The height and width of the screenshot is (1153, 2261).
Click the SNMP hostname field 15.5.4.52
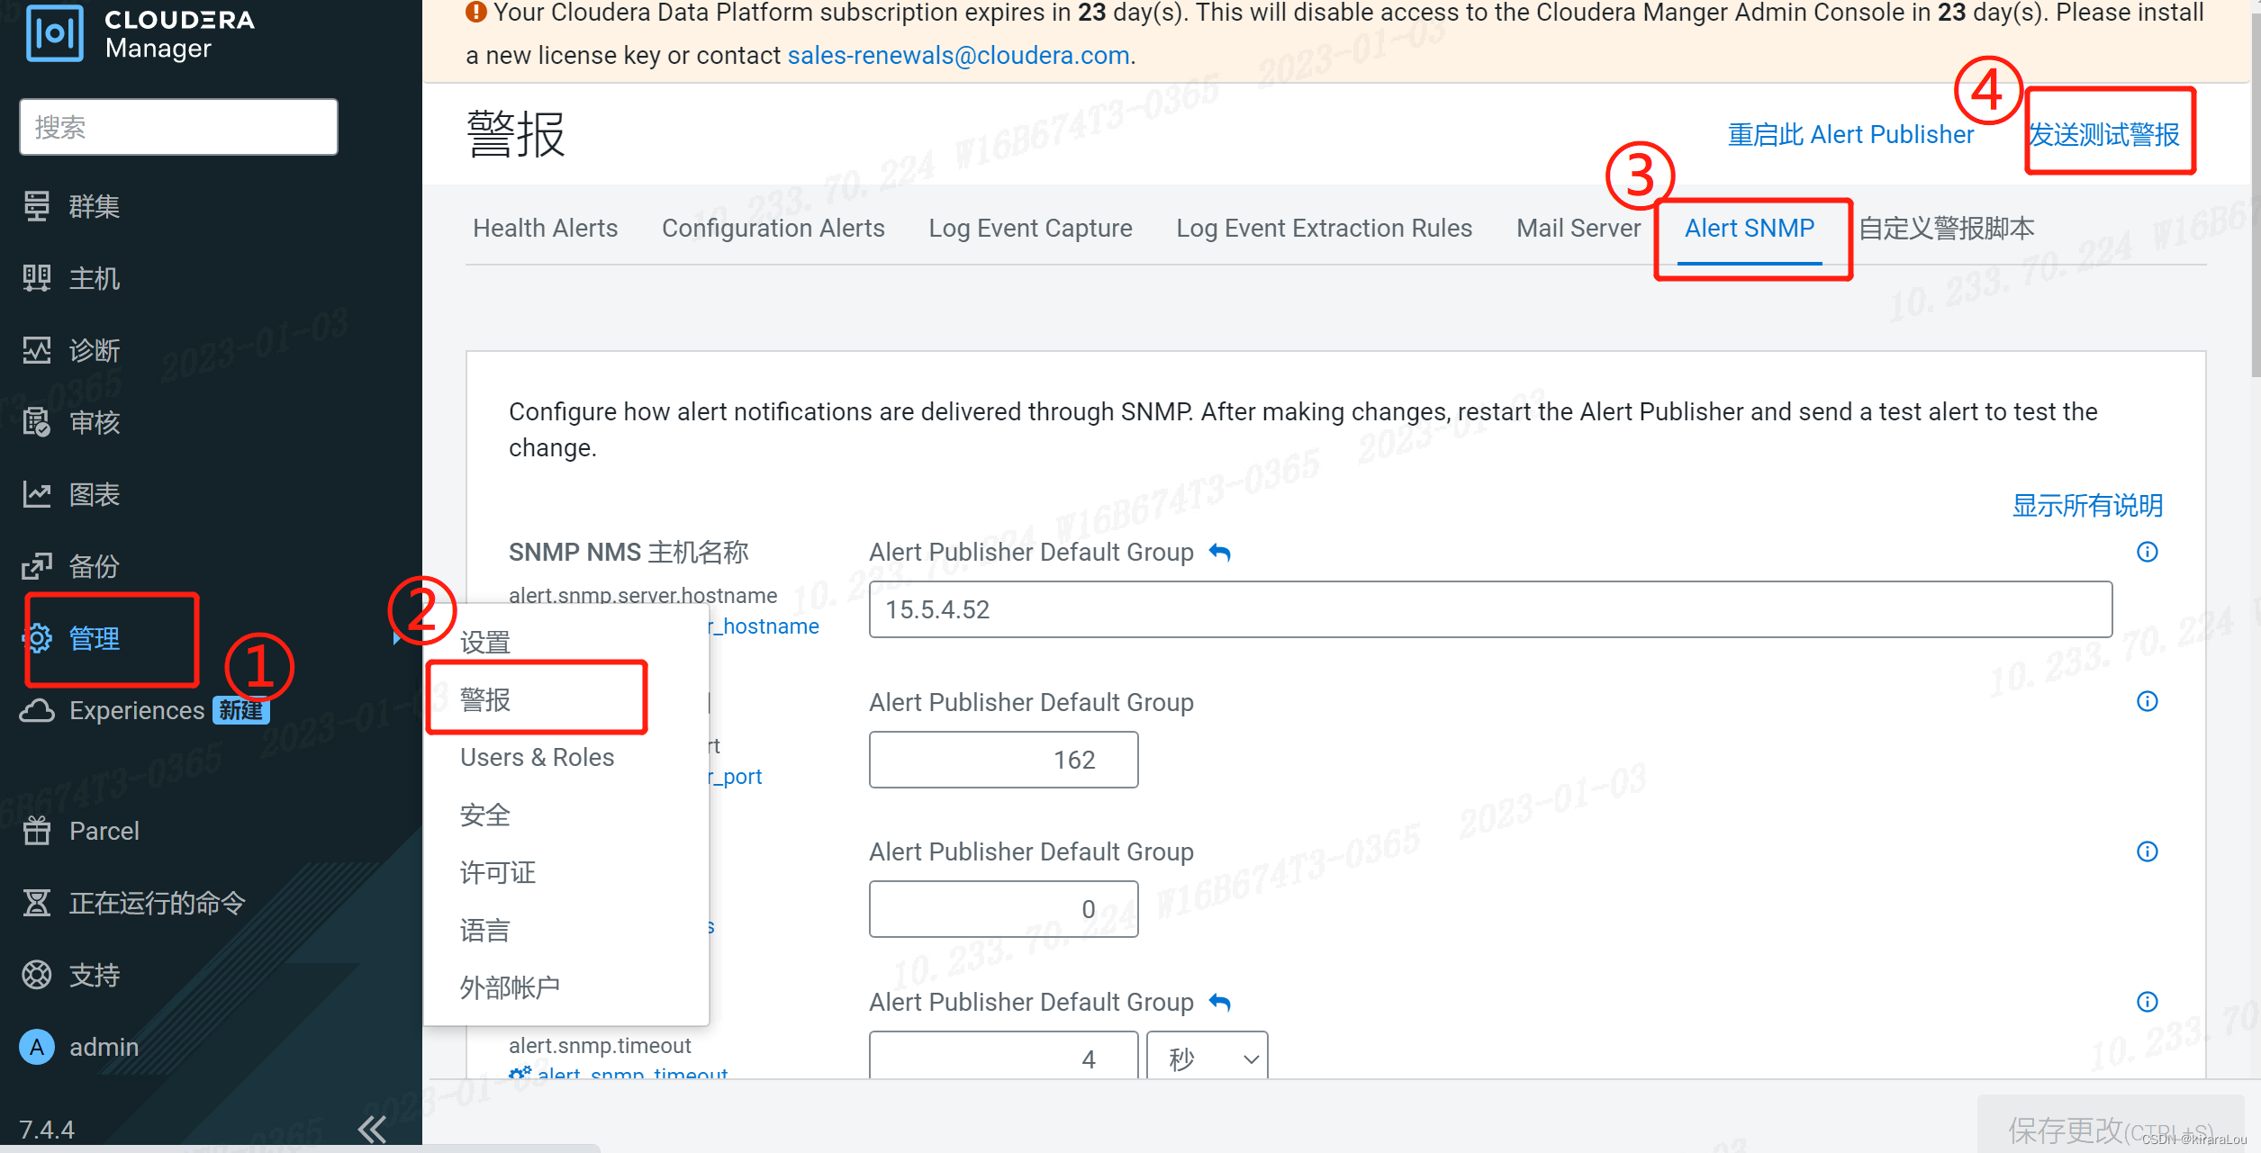coord(1490,609)
